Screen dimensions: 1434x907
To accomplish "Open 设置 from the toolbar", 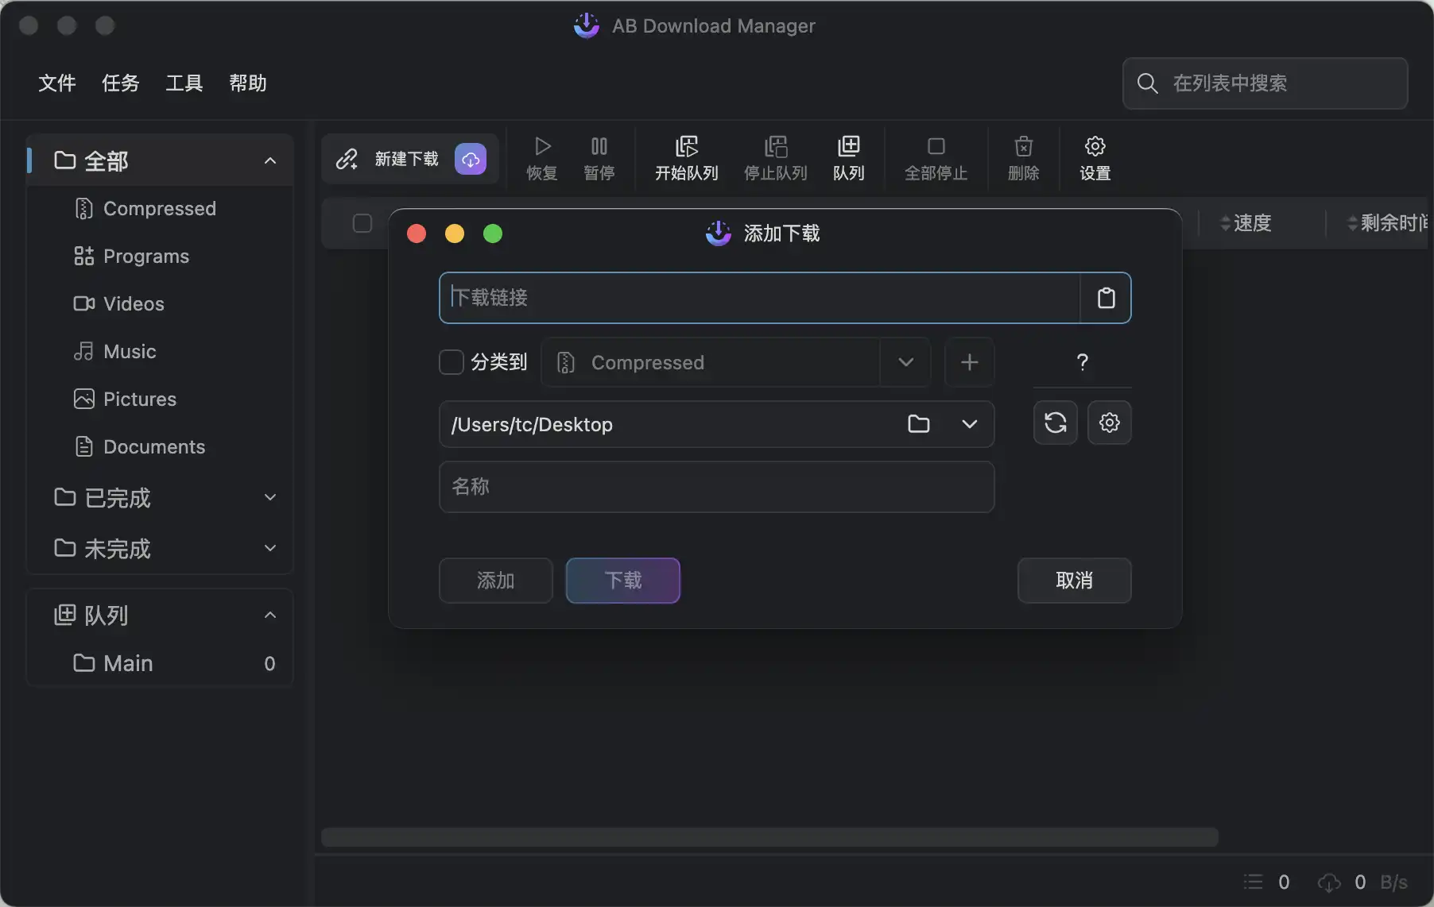I will 1095,158.
